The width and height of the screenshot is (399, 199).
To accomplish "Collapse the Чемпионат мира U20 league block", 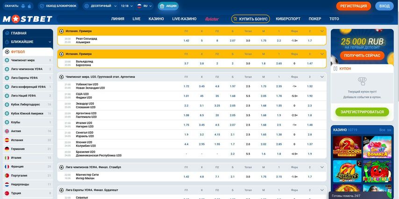I will click(322, 77).
